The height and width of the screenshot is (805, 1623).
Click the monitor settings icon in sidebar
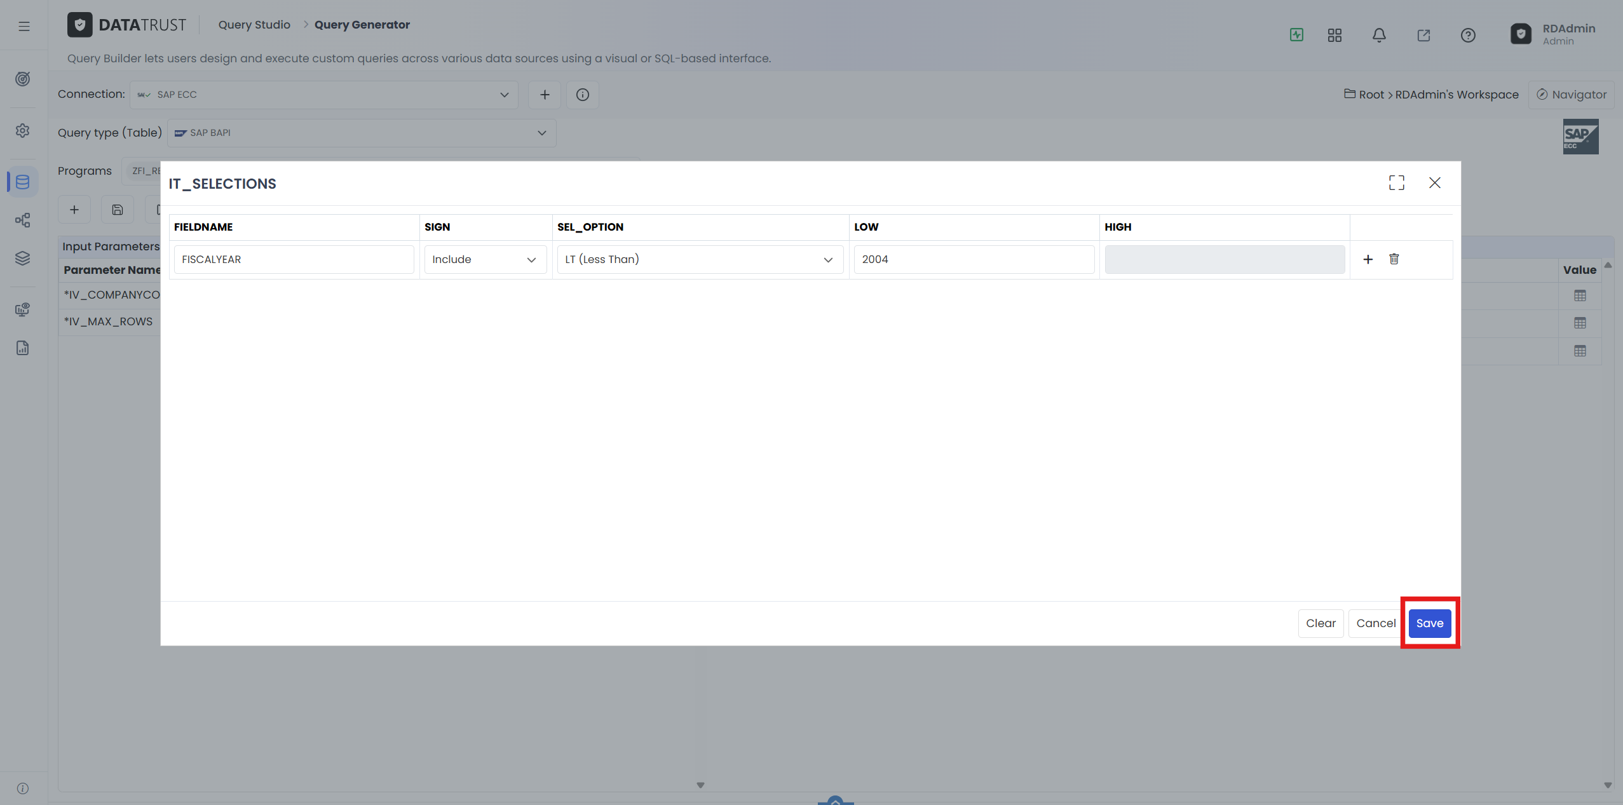(23, 309)
